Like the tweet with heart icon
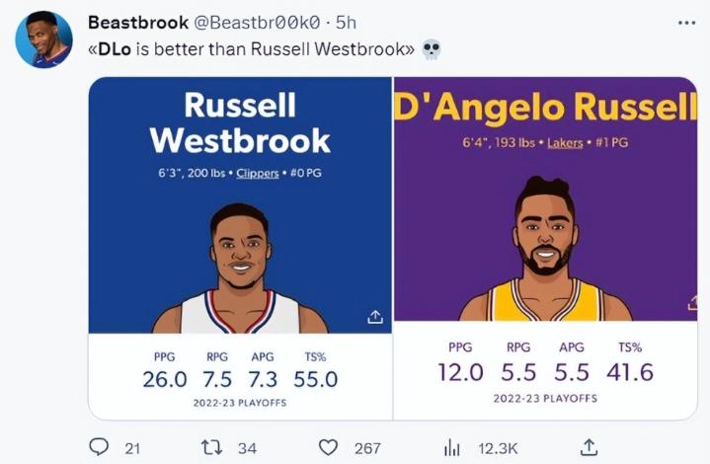Screen dimensions: 710x464 328,447
